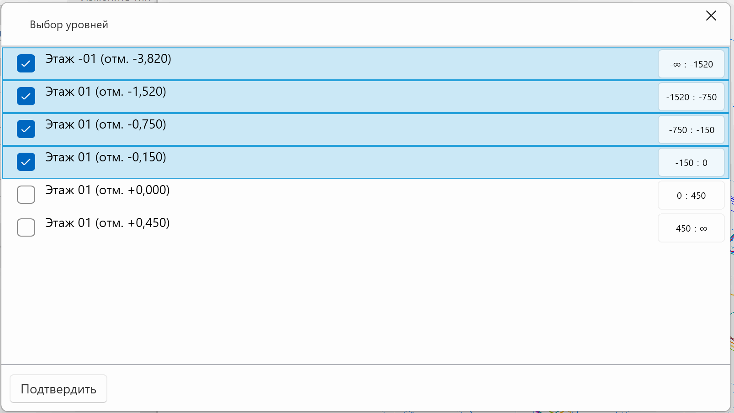Click the -750 : -150 range box
Image resolution: width=734 pixels, height=413 pixels.
(x=691, y=129)
